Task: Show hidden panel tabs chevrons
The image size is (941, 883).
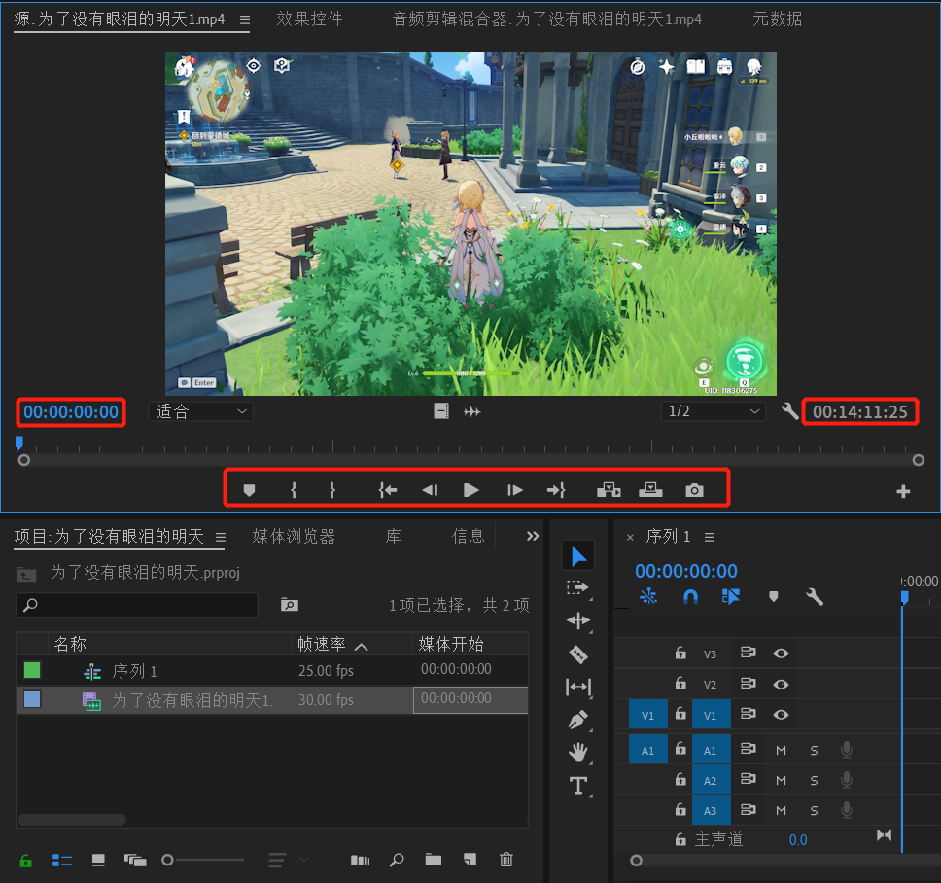Action: [533, 536]
